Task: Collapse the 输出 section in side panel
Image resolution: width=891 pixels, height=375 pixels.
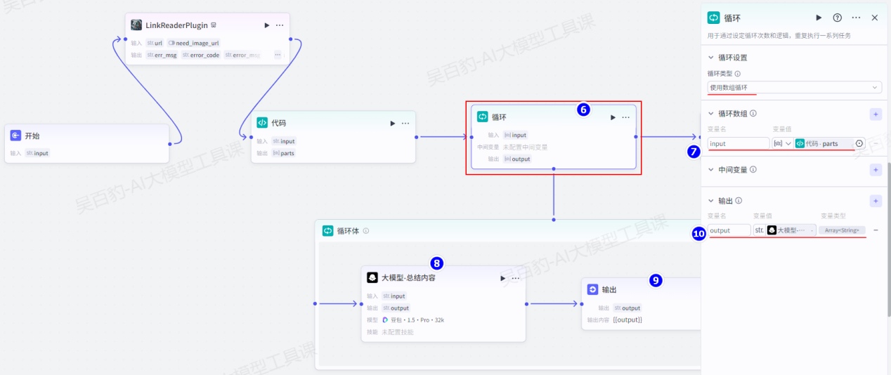Action: pyautogui.click(x=710, y=201)
